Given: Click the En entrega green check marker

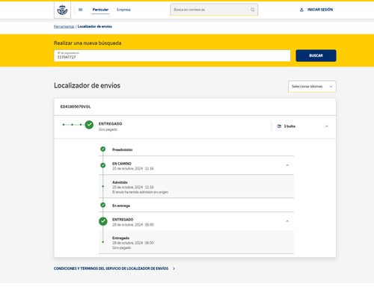Looking at the screenshot, I should coord(103,205).
